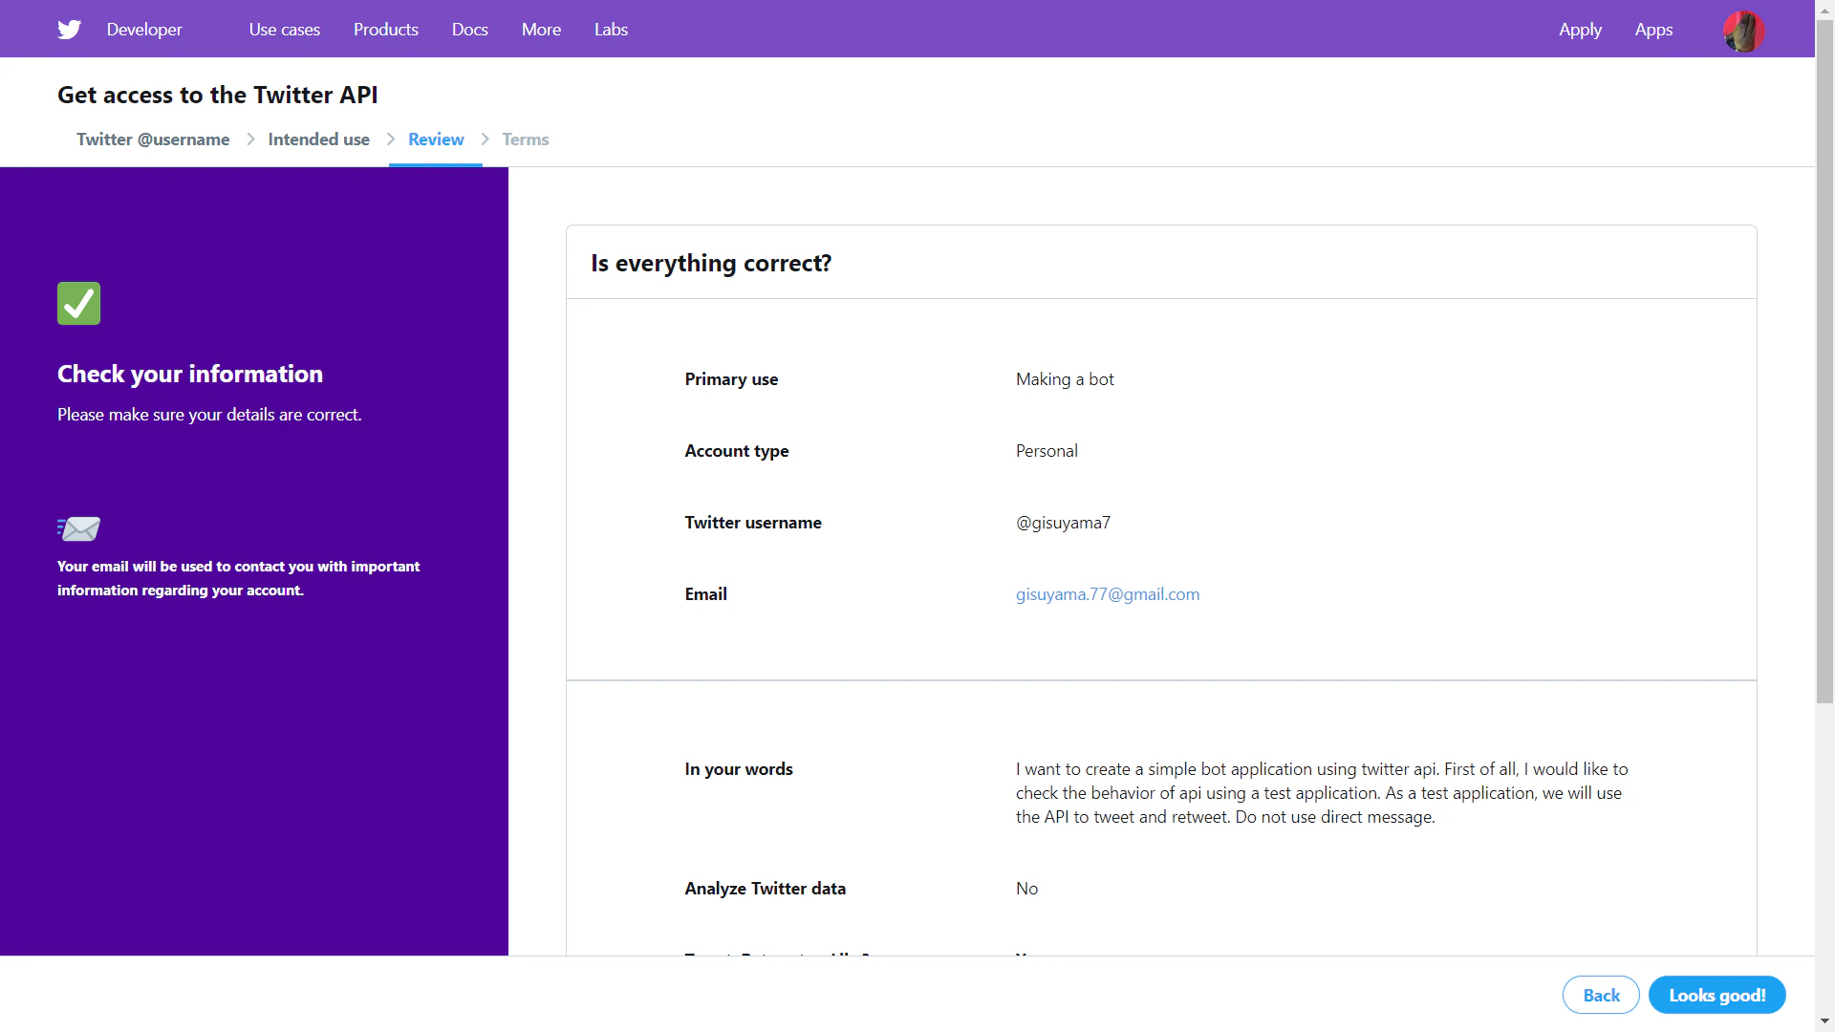
Task: Click the Twitter bird logo
Action: (69, 30)
